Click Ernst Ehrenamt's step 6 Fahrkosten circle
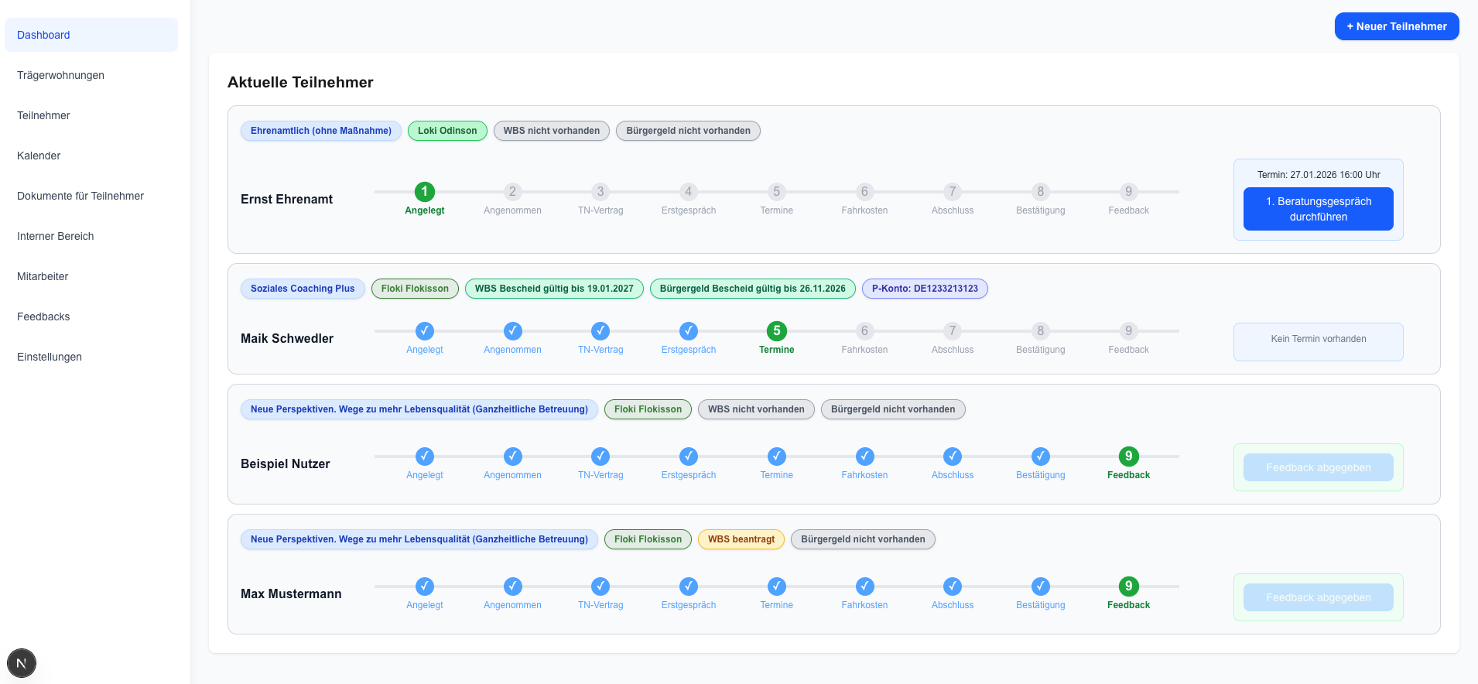The height and width of the screenshot is (684, 1478). click(x=864, y=192)
